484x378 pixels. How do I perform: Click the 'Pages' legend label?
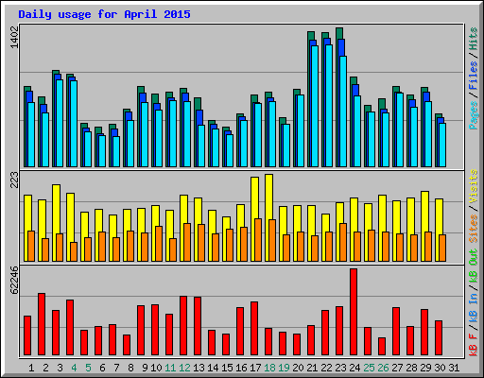pyautogui.click(x=474, y=115)
